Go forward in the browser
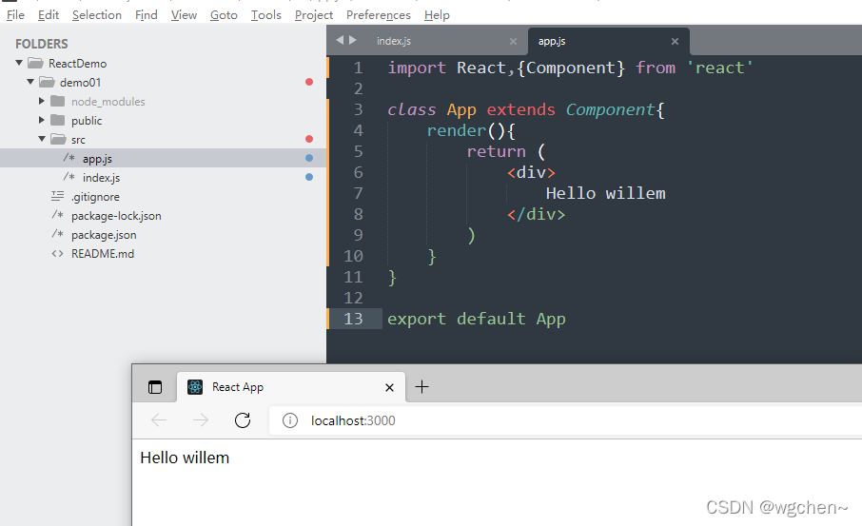 click(201, 420)
